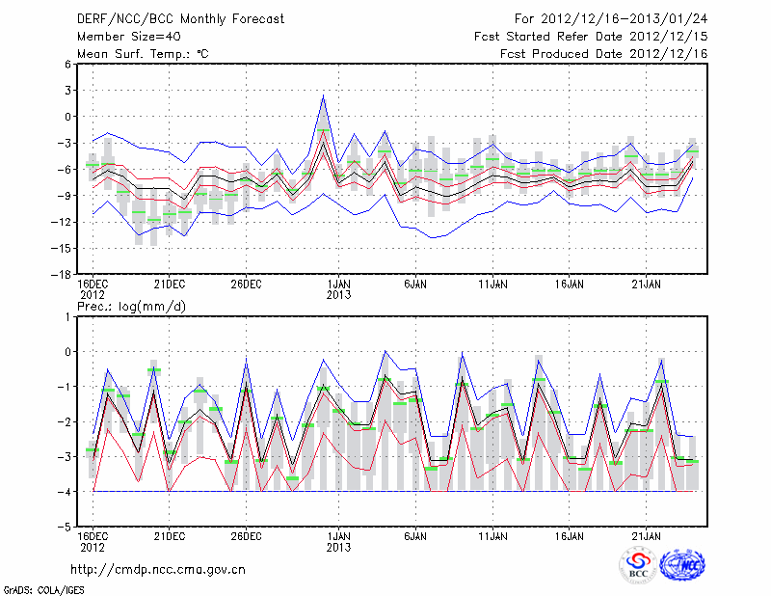771x596 pixels.
Task: Click 16DEC 2012 label on precipitation chart
Action: click(93, 539)
